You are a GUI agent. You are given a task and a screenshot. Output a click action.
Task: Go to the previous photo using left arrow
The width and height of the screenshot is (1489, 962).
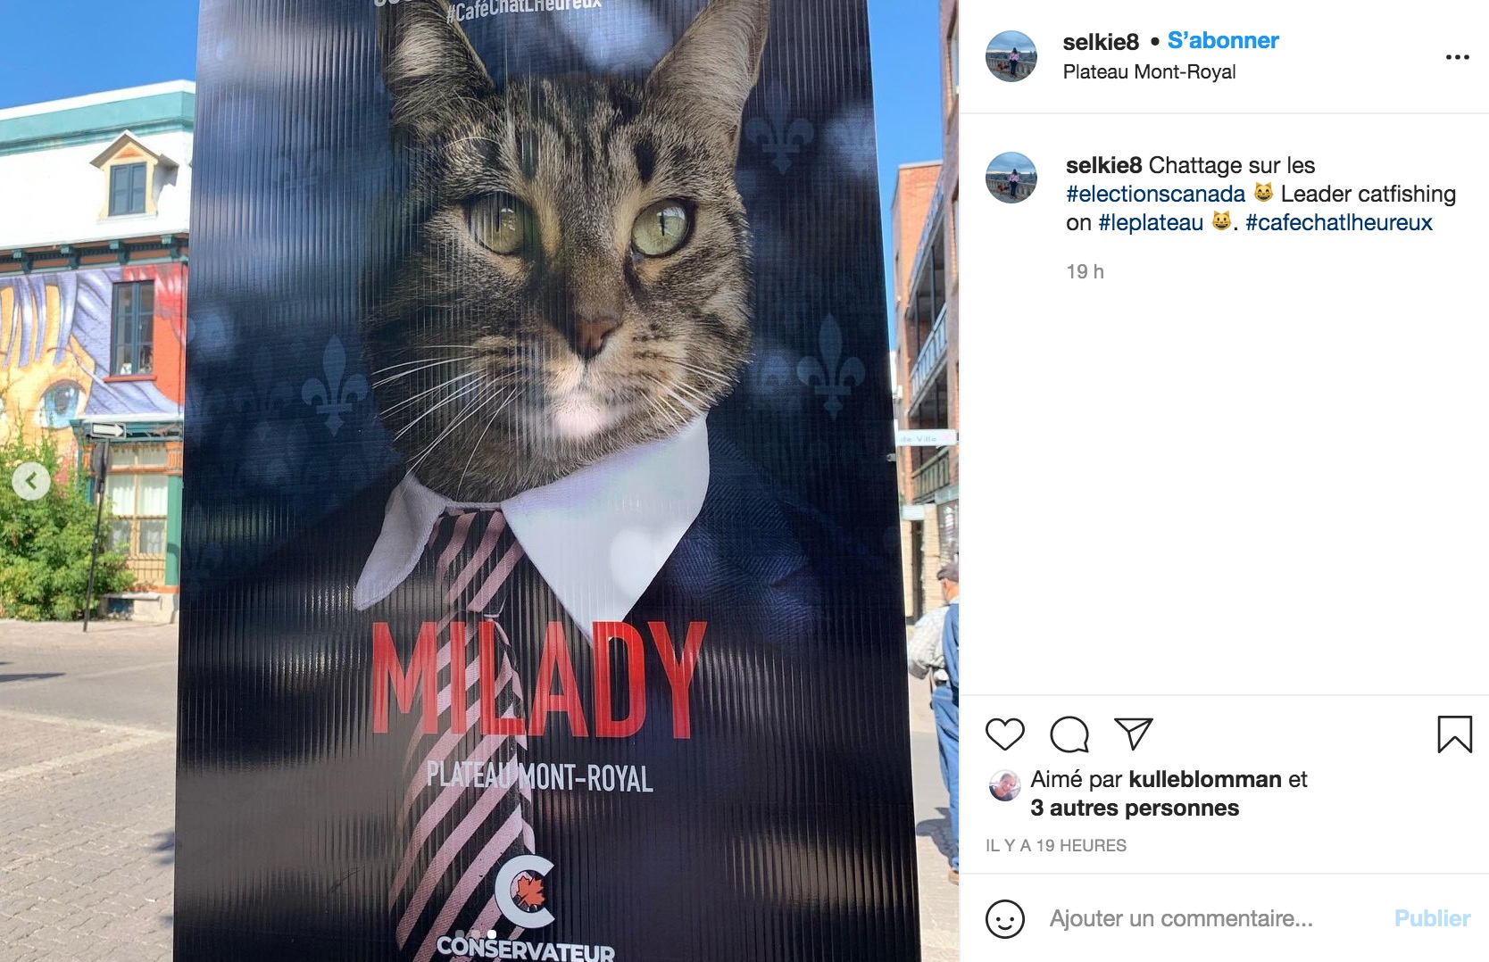coord(31,482)
